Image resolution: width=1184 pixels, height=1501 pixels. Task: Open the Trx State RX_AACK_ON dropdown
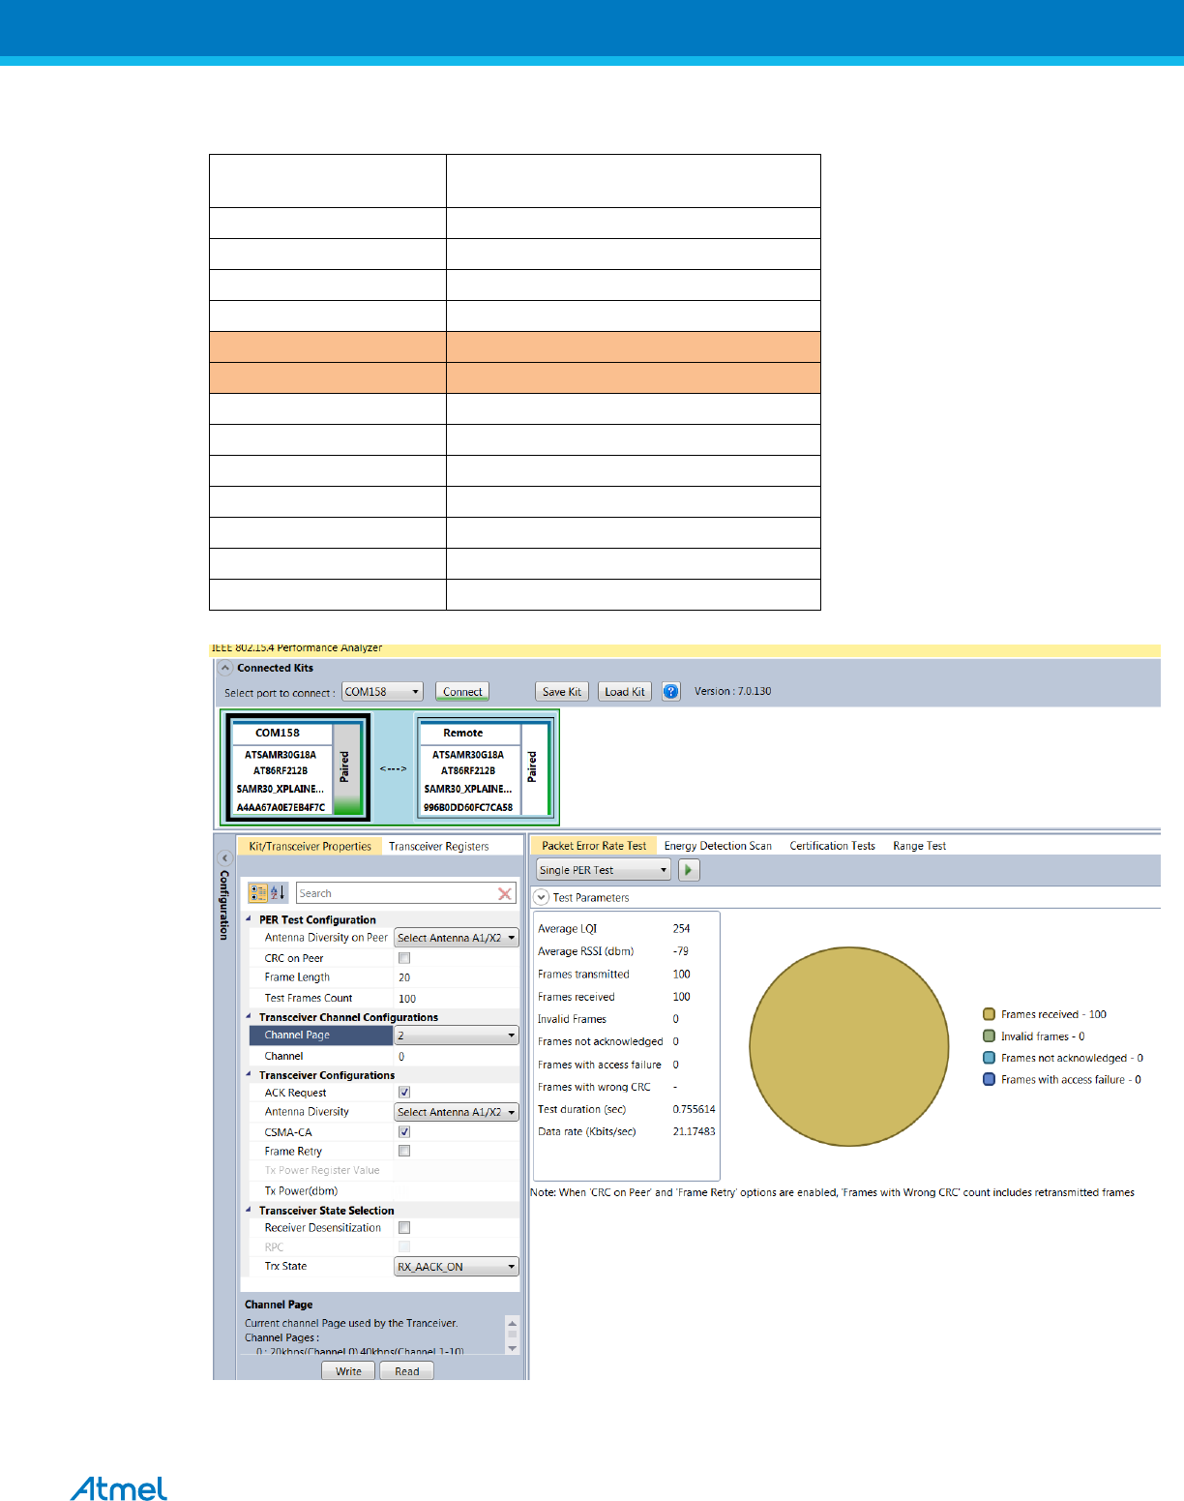(x=457, y=1267)
